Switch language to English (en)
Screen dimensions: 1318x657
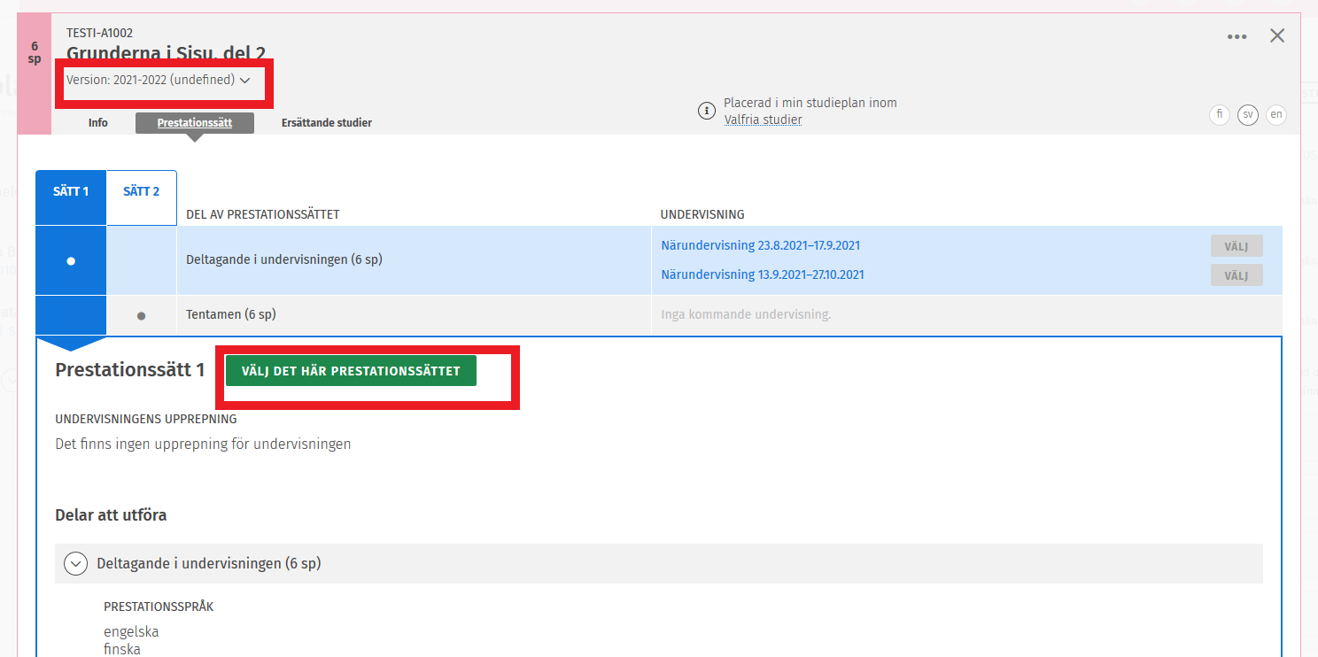point(1275,114)
